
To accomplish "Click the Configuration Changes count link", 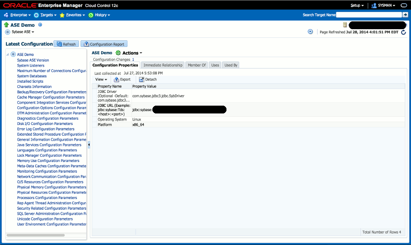I will (133, 60).
